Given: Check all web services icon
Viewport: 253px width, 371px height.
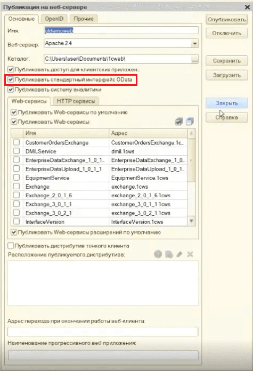Looking at the screenshot, I should tap(179, 122).
